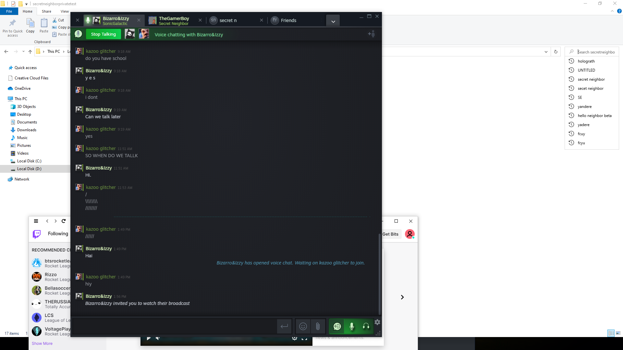
Task: Reload Twitch page
Action: click(64, 221)
